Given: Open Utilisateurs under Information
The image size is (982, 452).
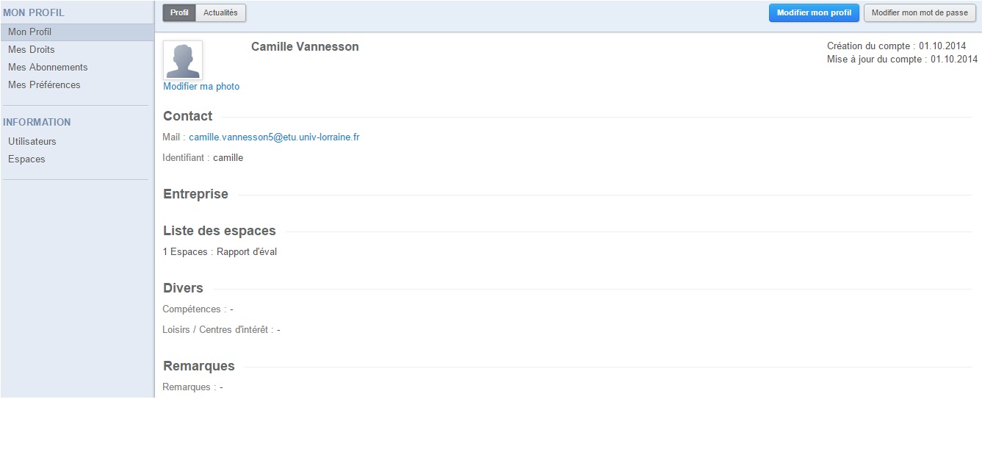Looking at the screenshot, I should coord(32,142).
